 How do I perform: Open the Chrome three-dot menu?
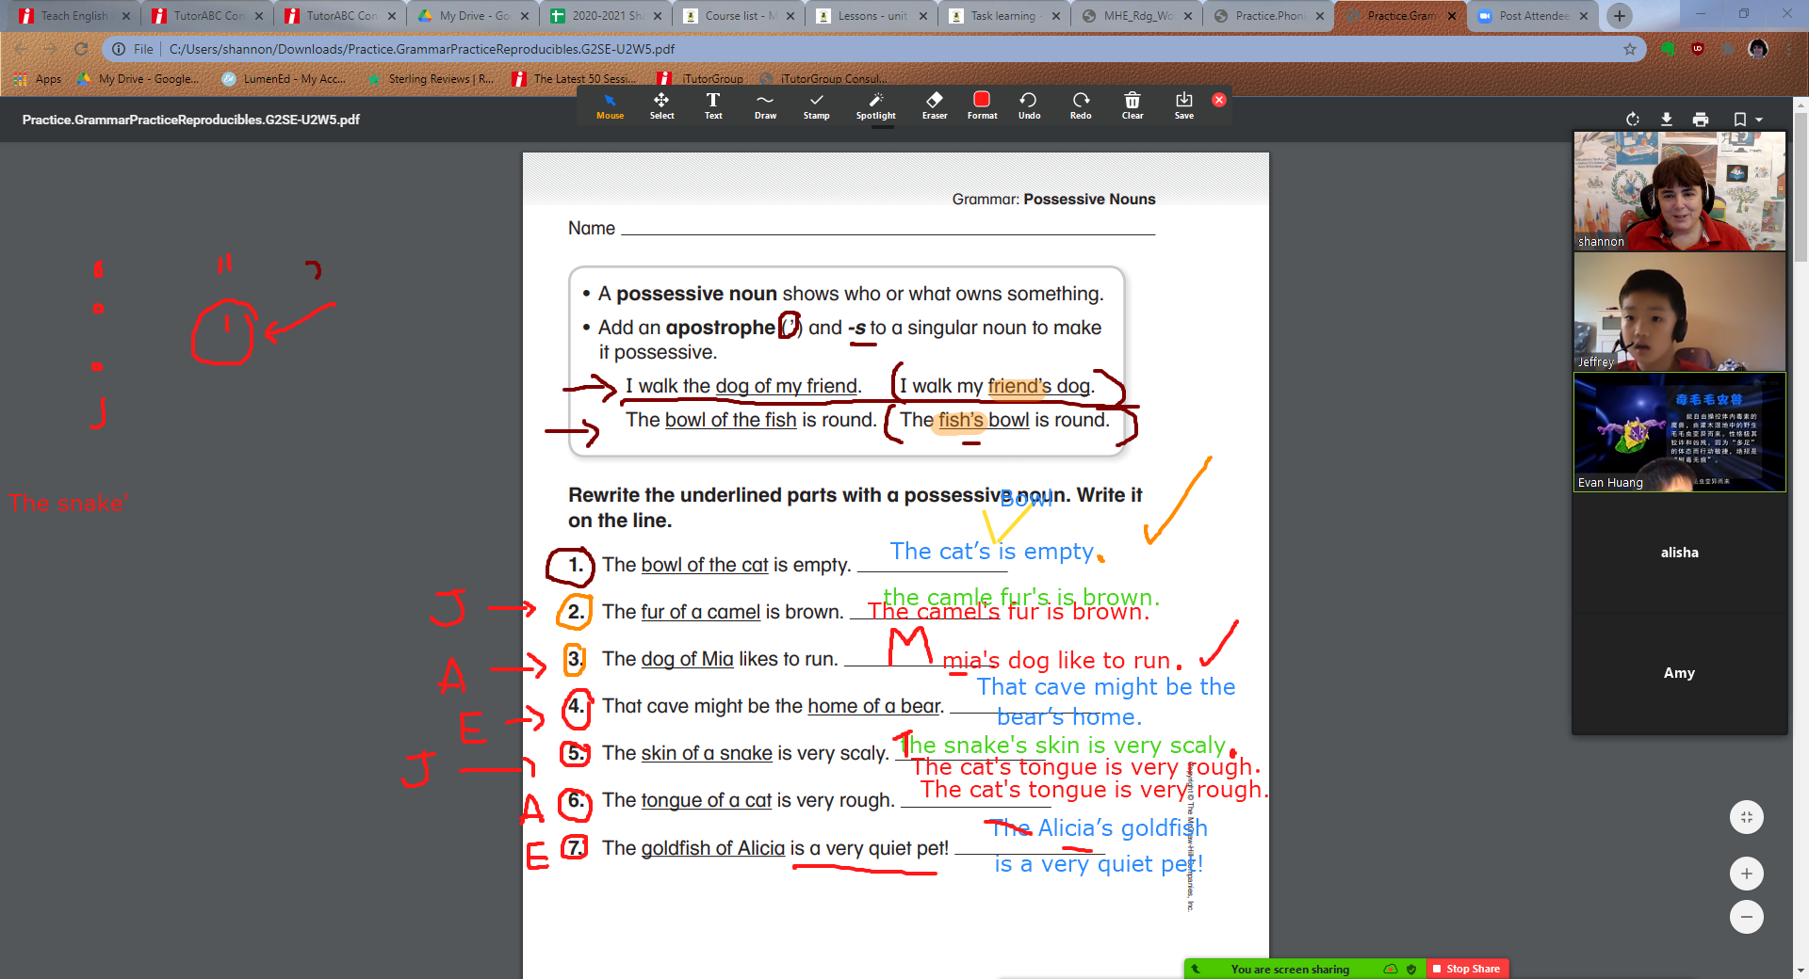(1788, 49)
